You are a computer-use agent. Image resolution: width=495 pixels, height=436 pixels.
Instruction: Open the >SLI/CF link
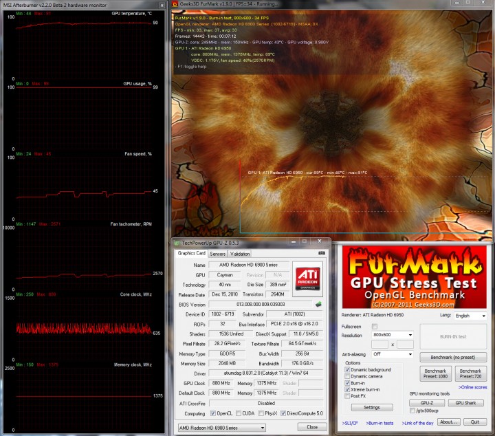pyautogui.click(x=350, y=423)
